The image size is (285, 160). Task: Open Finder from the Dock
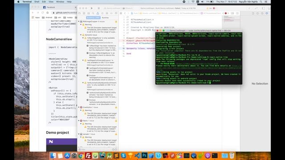53,156
